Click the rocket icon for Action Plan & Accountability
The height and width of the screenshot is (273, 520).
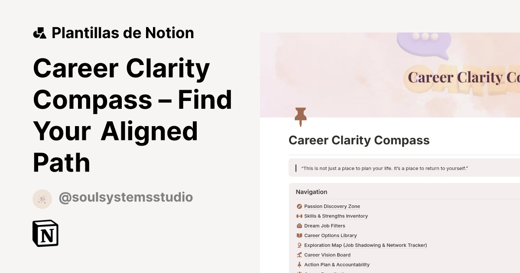point(299,264)
